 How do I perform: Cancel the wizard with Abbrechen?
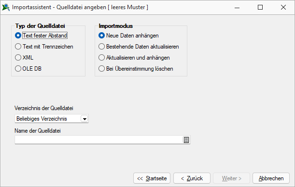[271, 178]
